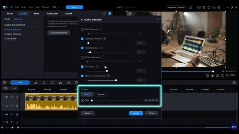Screen dimensions: 239x134
Task: Click the undo arrow in top bar
Action: click(59, 7)
